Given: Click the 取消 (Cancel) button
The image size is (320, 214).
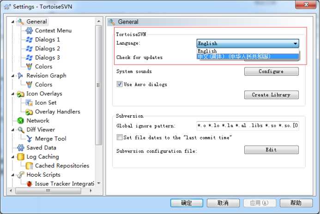Looking at the screenshot, I should click(223, 203).
